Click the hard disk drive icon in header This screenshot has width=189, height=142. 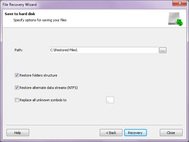(174, 19)
